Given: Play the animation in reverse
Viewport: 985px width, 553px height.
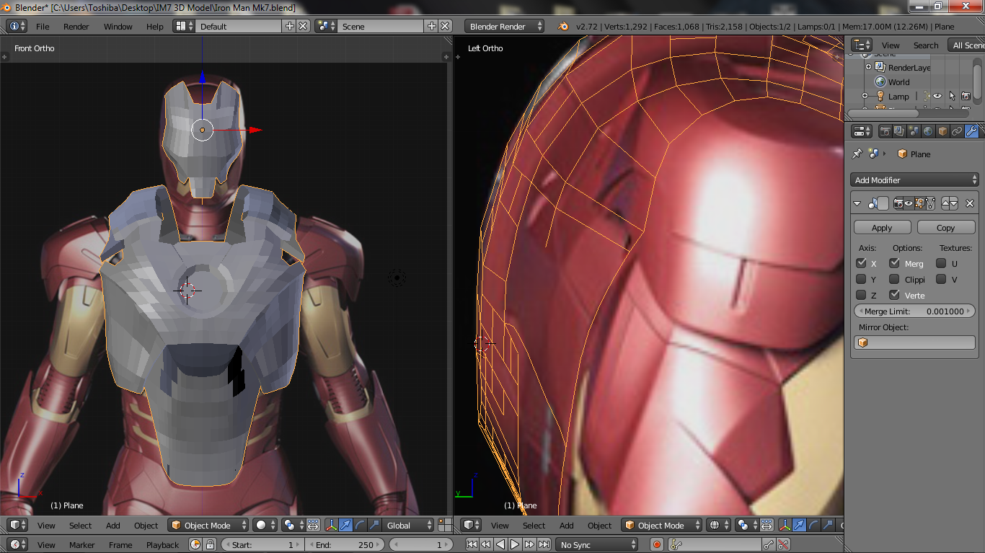Looking at the screenshot, I should 500,545.
